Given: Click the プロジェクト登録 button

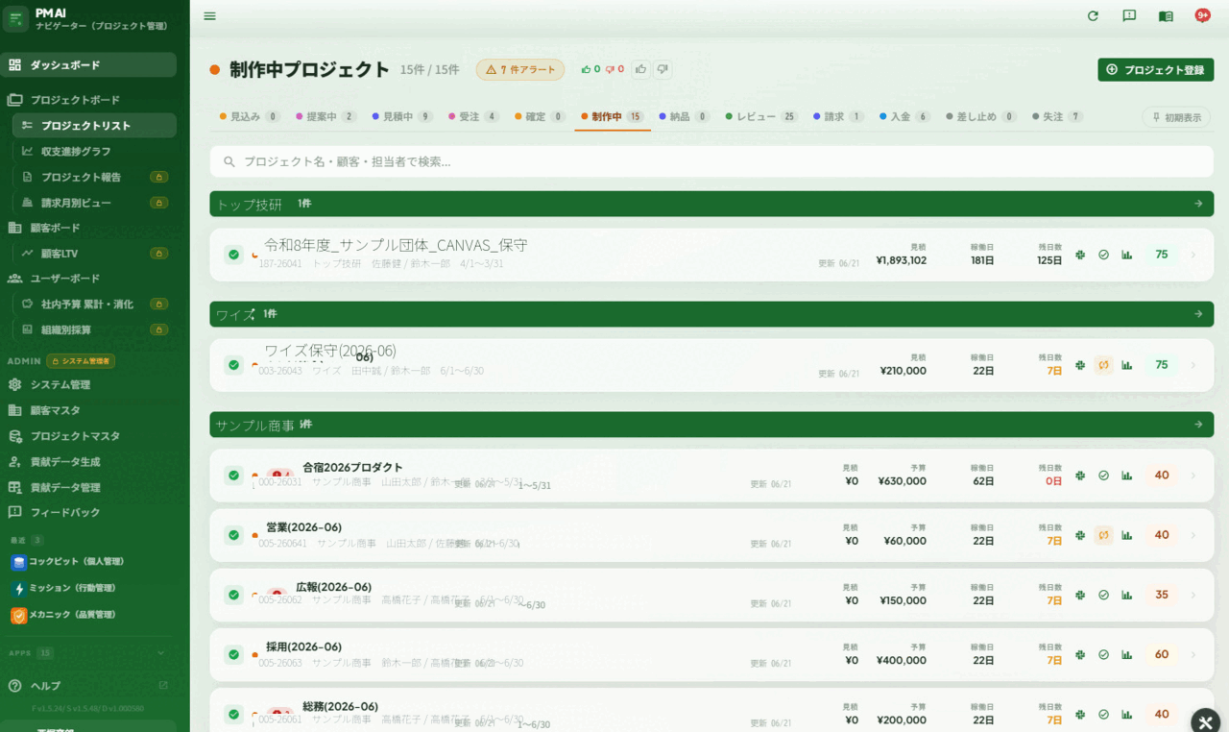Looking at the screenshot, I should (1155, 69).
